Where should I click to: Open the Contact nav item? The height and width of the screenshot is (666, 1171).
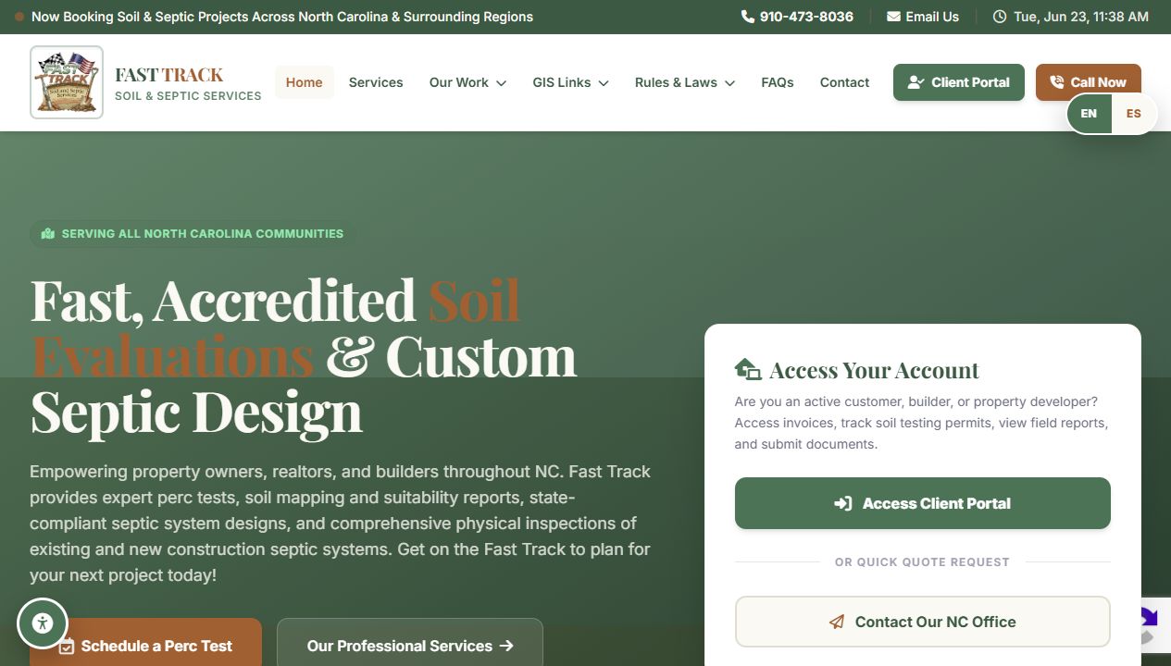844,82
